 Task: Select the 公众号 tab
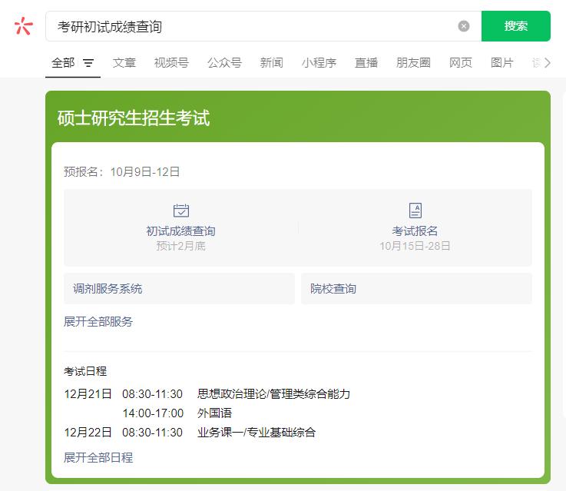(x=224, y=63)
